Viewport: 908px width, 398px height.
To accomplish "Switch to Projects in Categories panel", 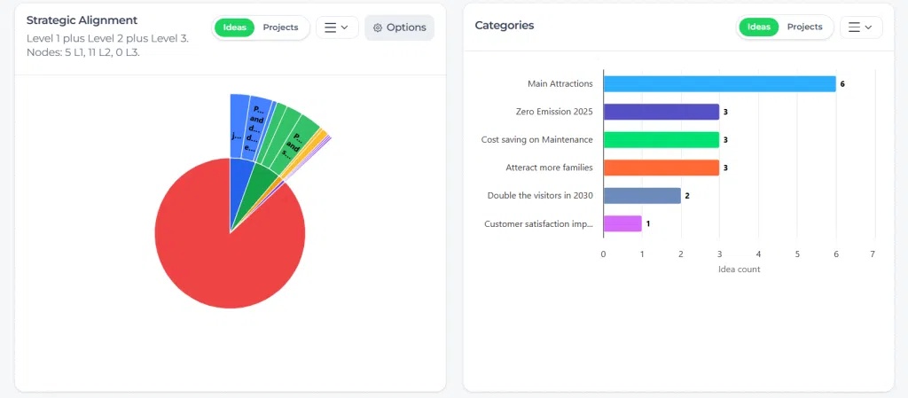I will (x=804, y=27).
